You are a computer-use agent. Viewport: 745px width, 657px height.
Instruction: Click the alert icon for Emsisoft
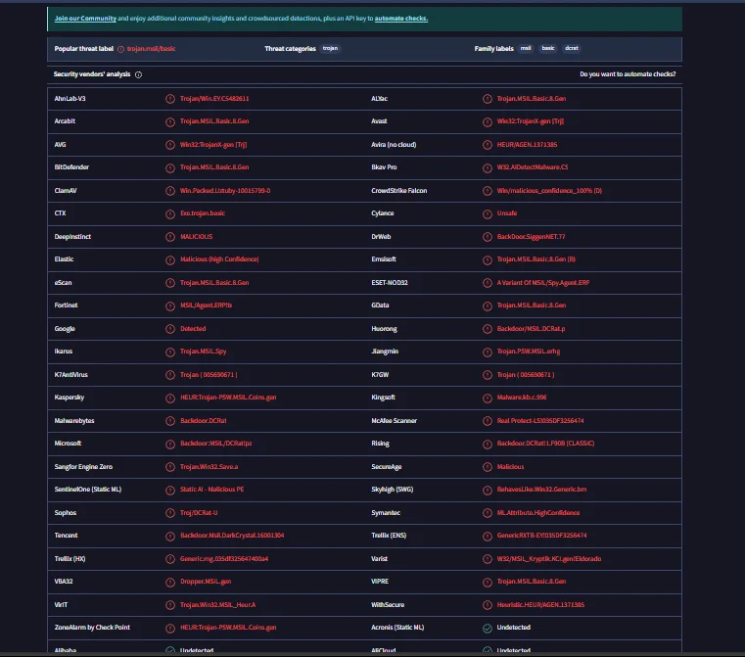click(x=487, y=259)
